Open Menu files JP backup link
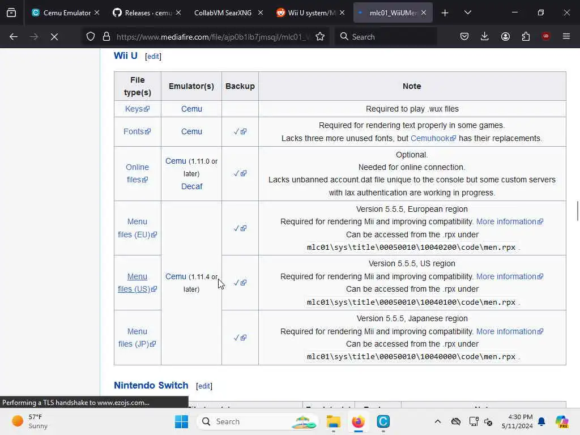 coord(240,338)
